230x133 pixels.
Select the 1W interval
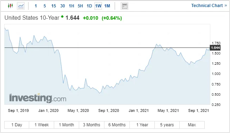click(x=98, y=6)
